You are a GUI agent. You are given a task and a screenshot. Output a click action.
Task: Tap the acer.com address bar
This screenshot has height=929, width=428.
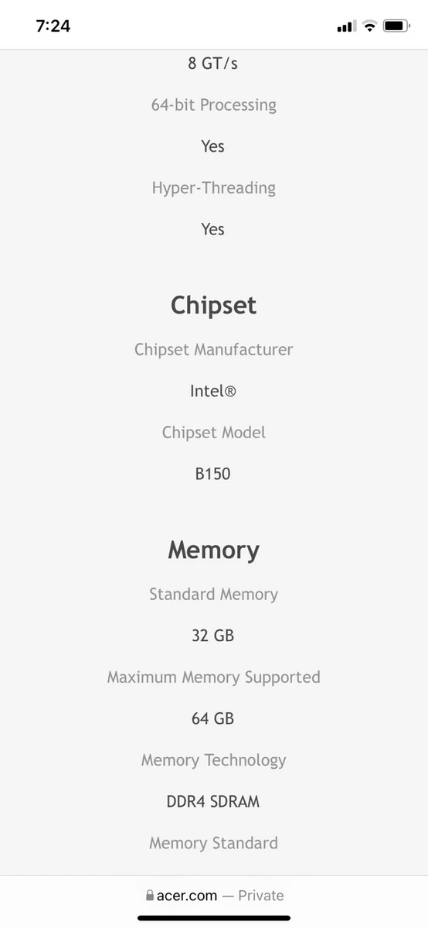coord(214,895)
